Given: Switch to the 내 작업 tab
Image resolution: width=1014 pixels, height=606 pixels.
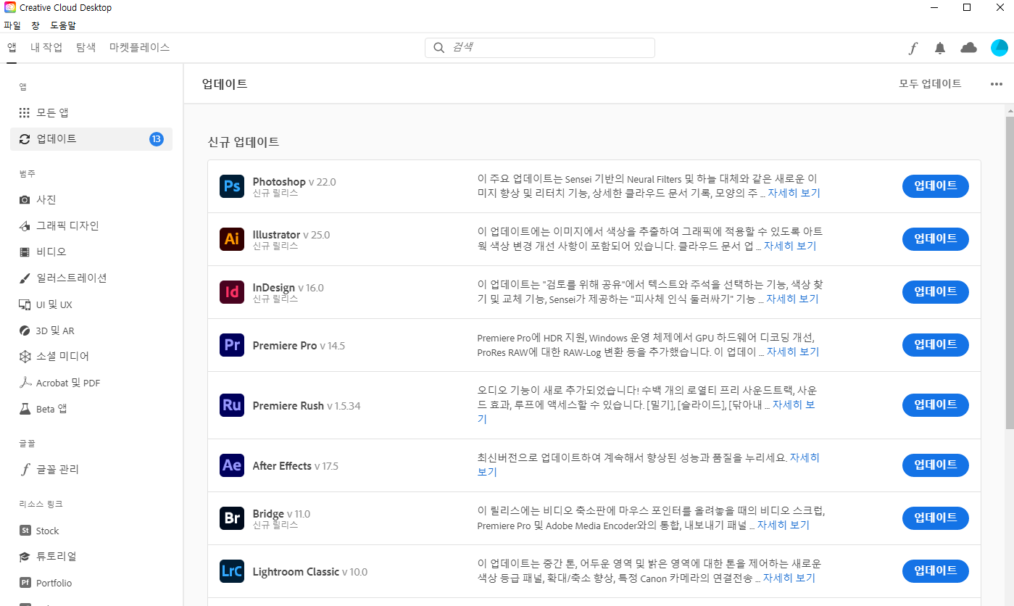Looking at the screenshot, I should click(46, 48).
